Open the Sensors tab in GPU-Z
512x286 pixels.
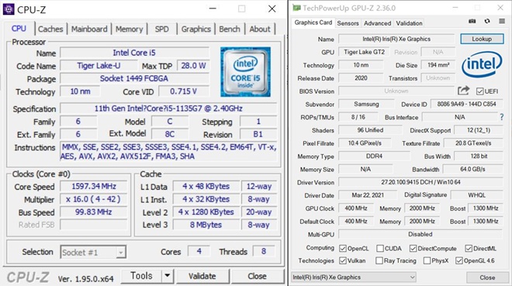pos(348,23)
